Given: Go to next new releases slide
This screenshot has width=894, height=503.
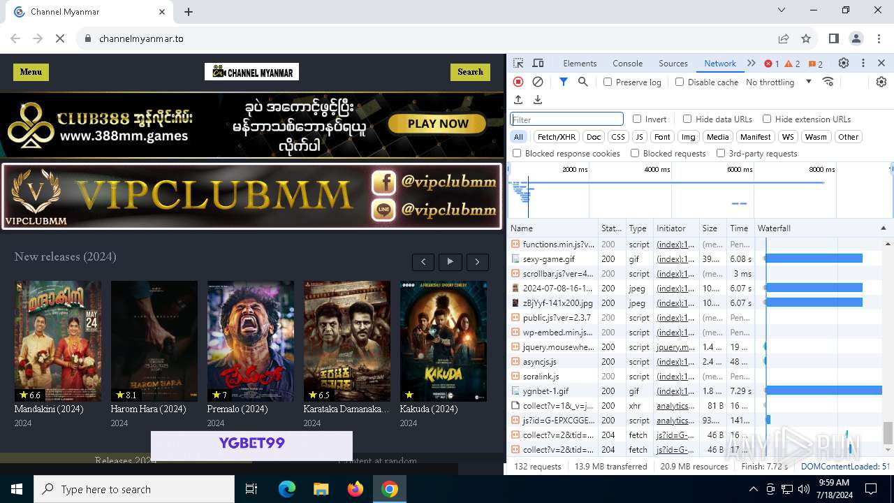Looking at the screenshot, I should click(x=478, y=262).
